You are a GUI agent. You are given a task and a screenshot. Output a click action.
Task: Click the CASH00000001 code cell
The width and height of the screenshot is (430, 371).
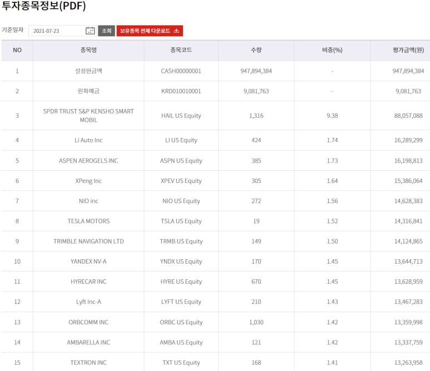pos(181,71)
